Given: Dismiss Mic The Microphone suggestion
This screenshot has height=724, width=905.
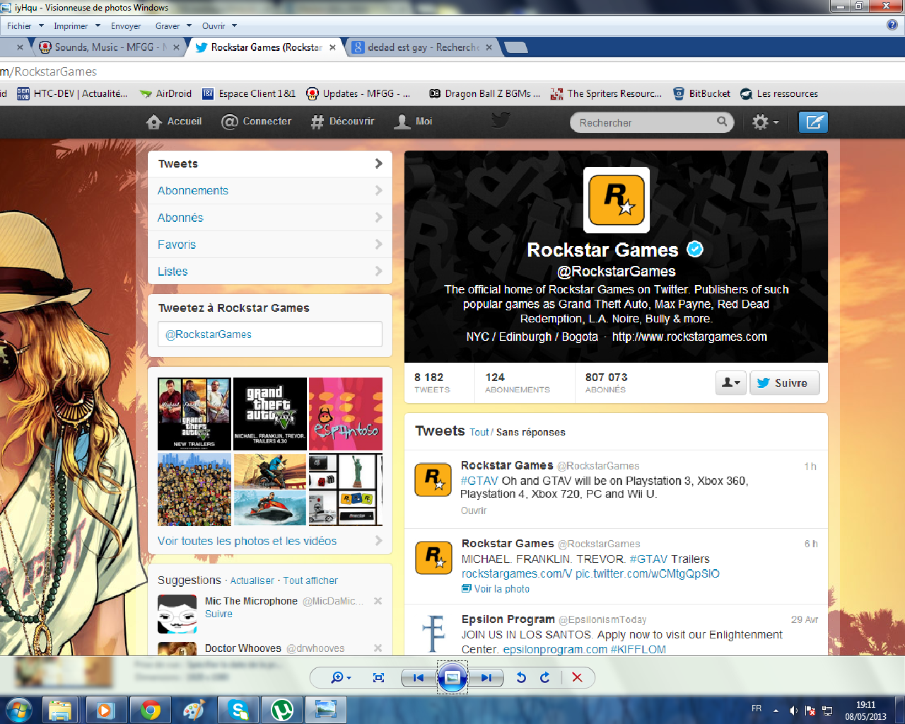Looking at the screenshot, I should (x=378, y=601).
